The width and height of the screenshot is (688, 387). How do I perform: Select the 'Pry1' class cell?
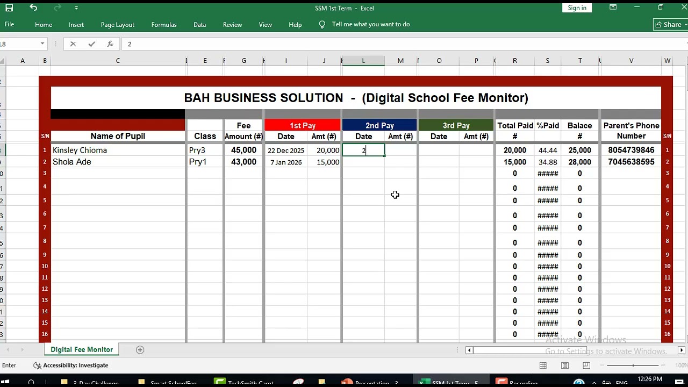click(x=205, y=162)
